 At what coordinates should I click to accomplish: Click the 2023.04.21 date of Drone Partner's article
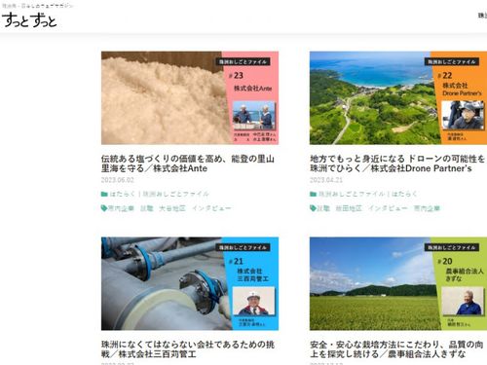point(326,180)
